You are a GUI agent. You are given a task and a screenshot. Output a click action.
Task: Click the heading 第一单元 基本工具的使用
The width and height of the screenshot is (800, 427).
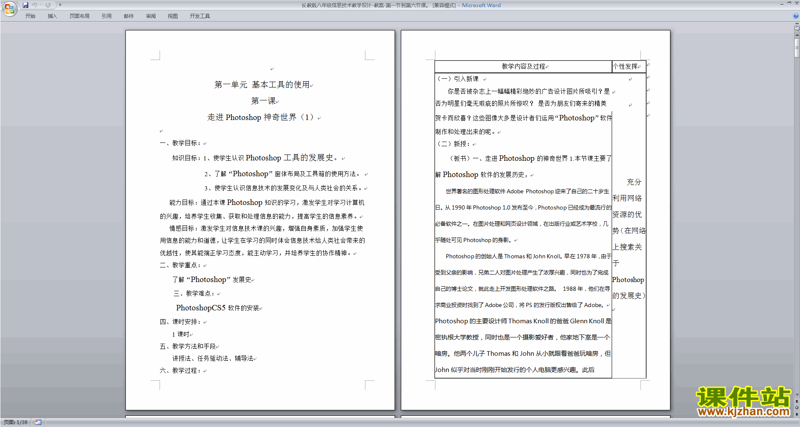[x=262, y=85]
